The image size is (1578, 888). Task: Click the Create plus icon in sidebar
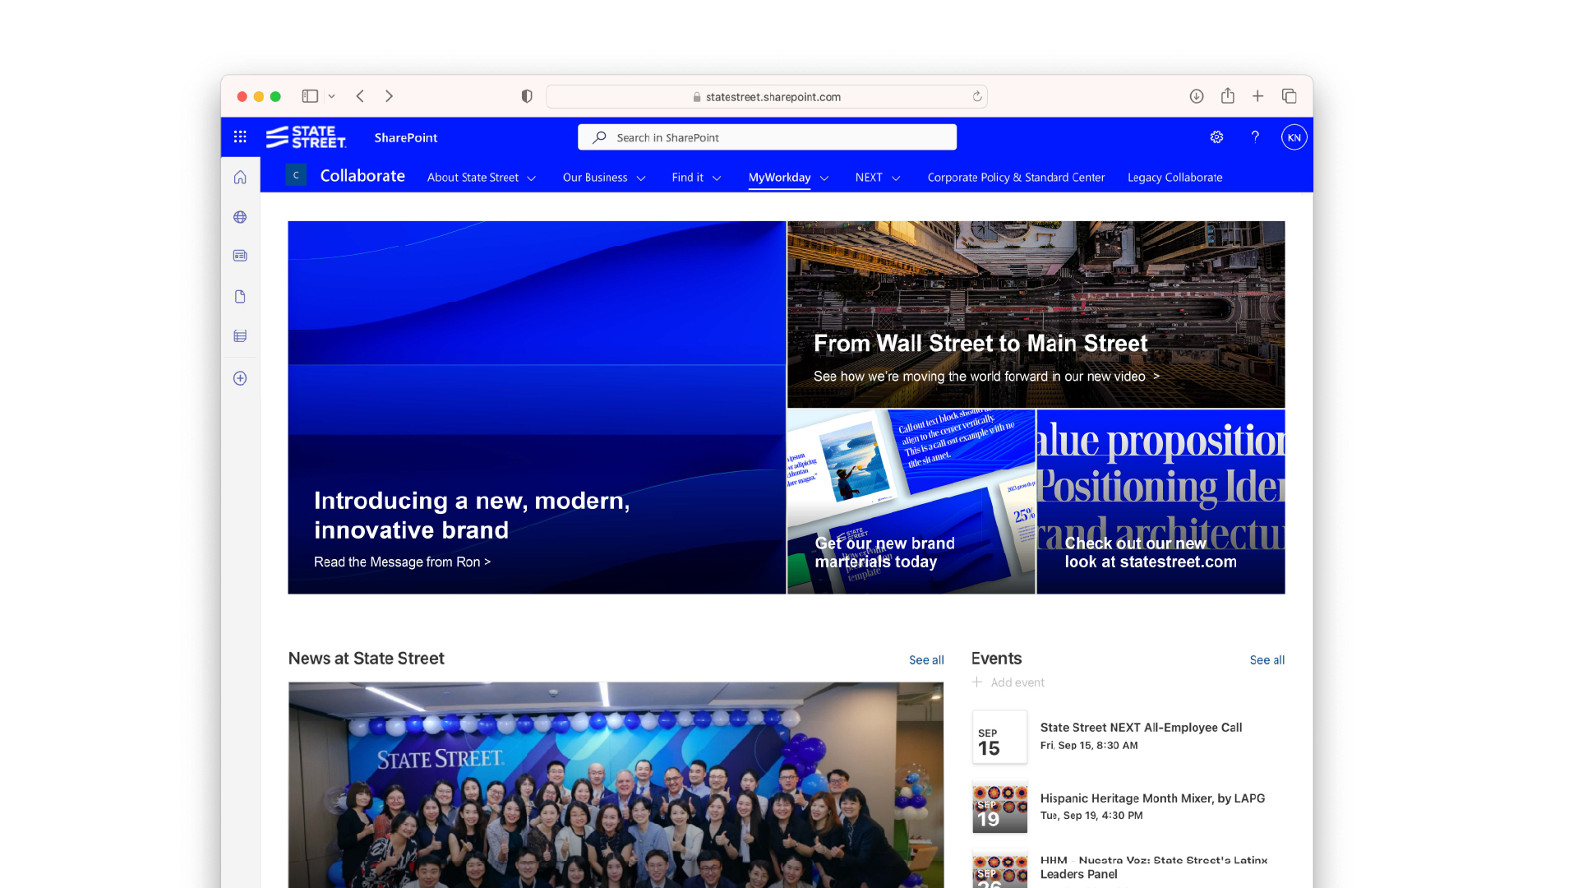(240, 378)
